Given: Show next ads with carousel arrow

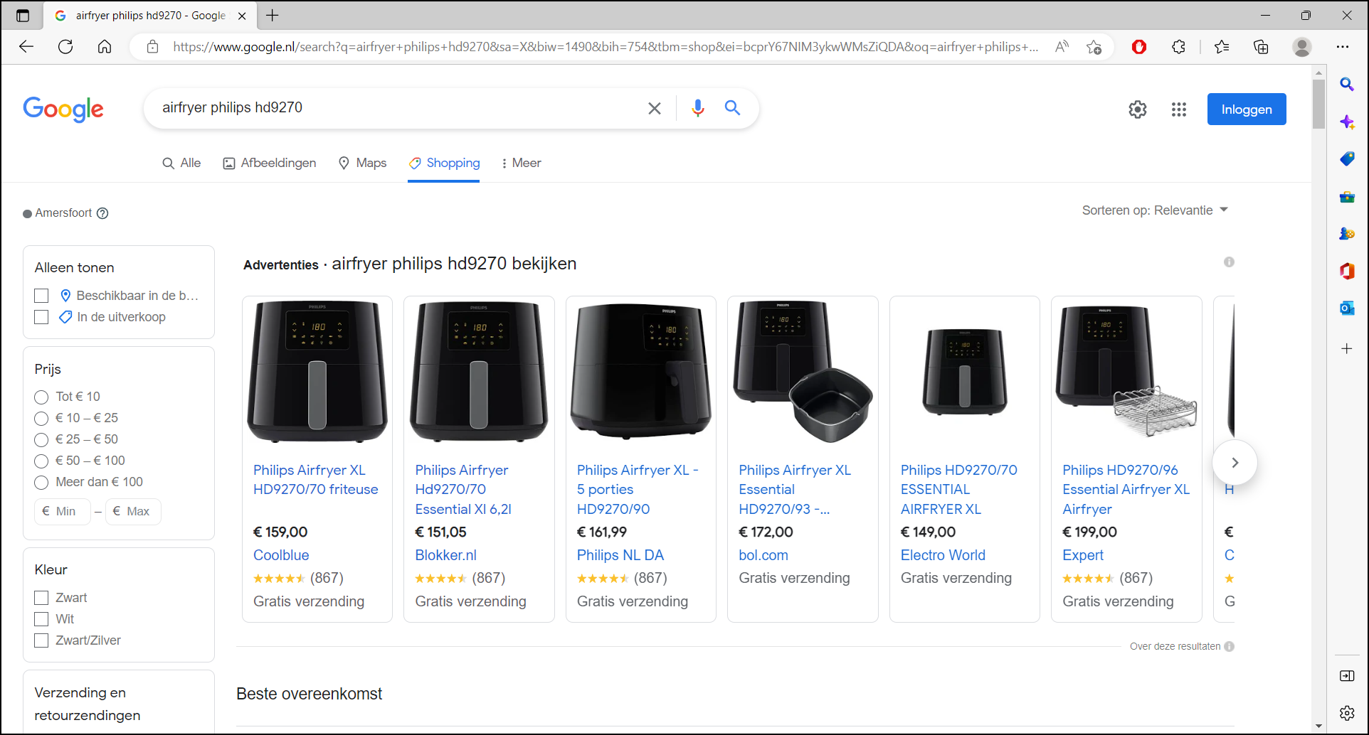Looking at the screenshot, I should [x=1235, y=463].
